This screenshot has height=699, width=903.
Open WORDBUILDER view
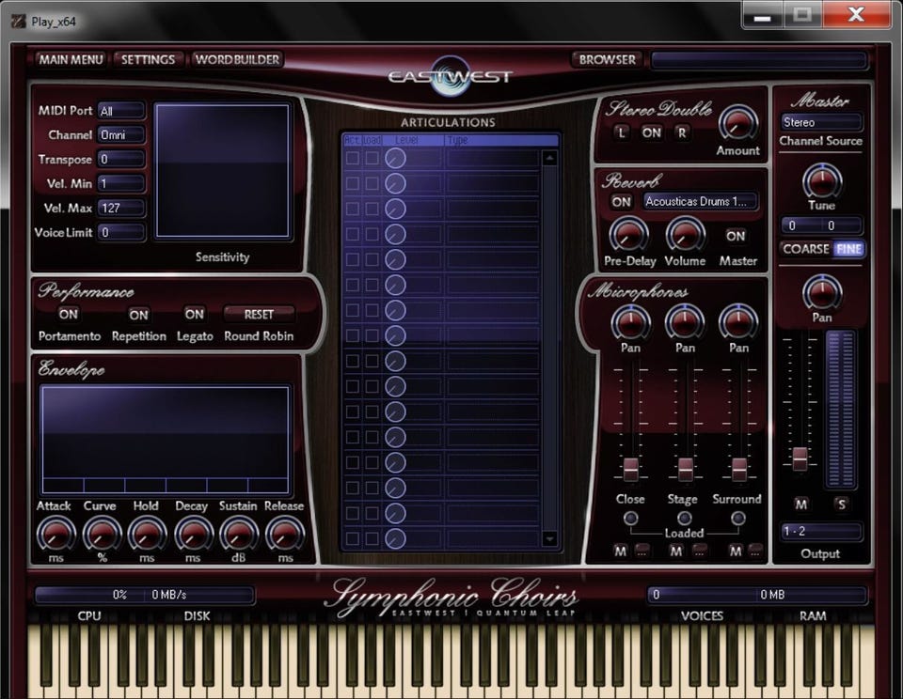pyautogui.click(x=237, y=59)
